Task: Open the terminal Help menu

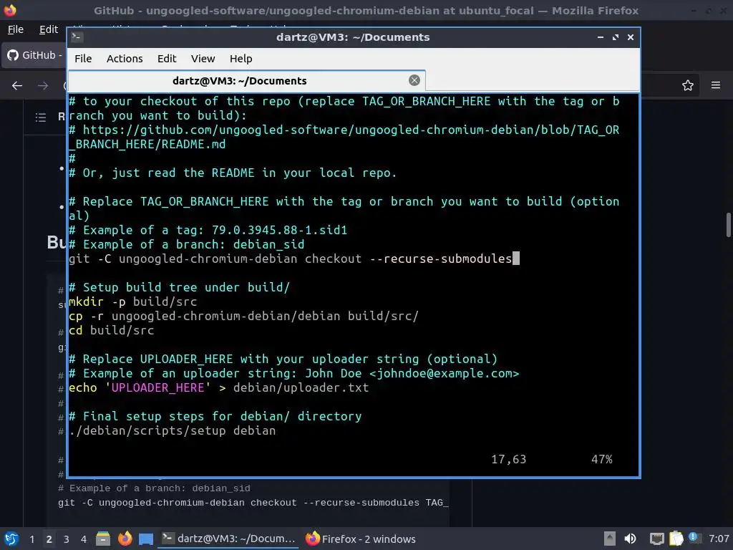Action: click(x=241, y=59)
